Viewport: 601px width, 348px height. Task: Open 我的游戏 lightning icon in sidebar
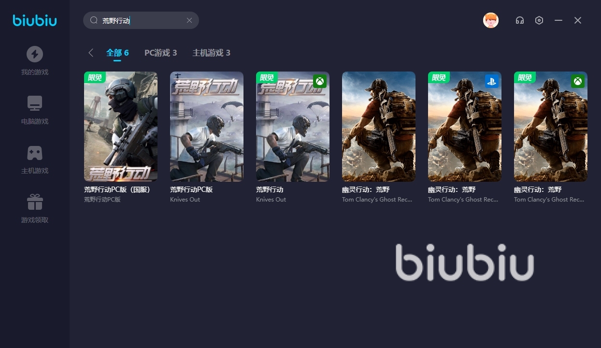tap(34, 54)
